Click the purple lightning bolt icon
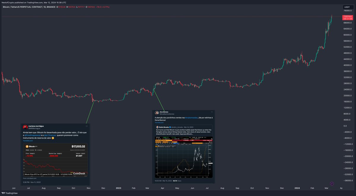 pos(332,184)
